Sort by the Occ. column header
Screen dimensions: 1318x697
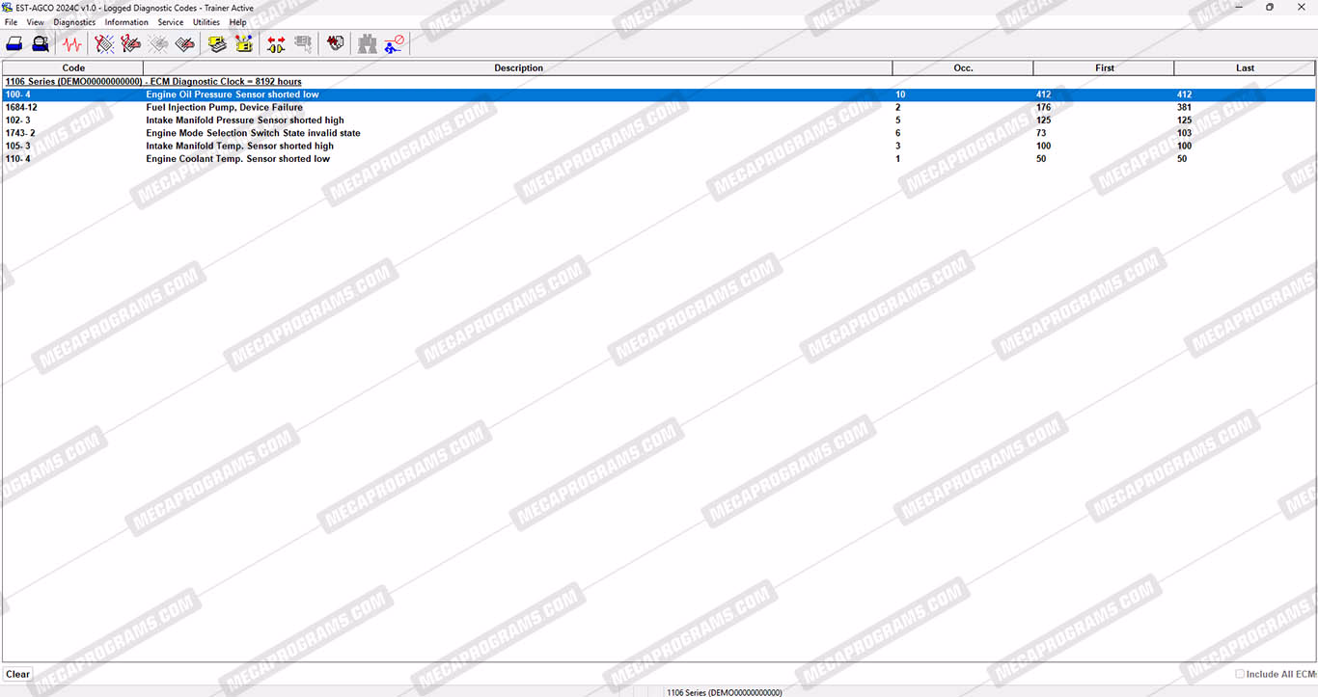(x=963, y=68)
